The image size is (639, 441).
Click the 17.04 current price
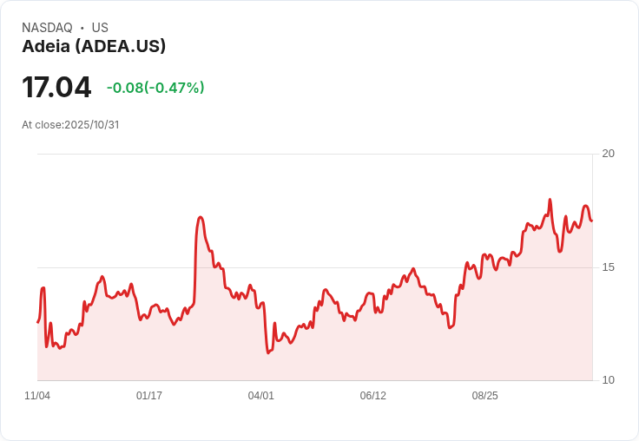pyautogui.click(x=56, y=87)
